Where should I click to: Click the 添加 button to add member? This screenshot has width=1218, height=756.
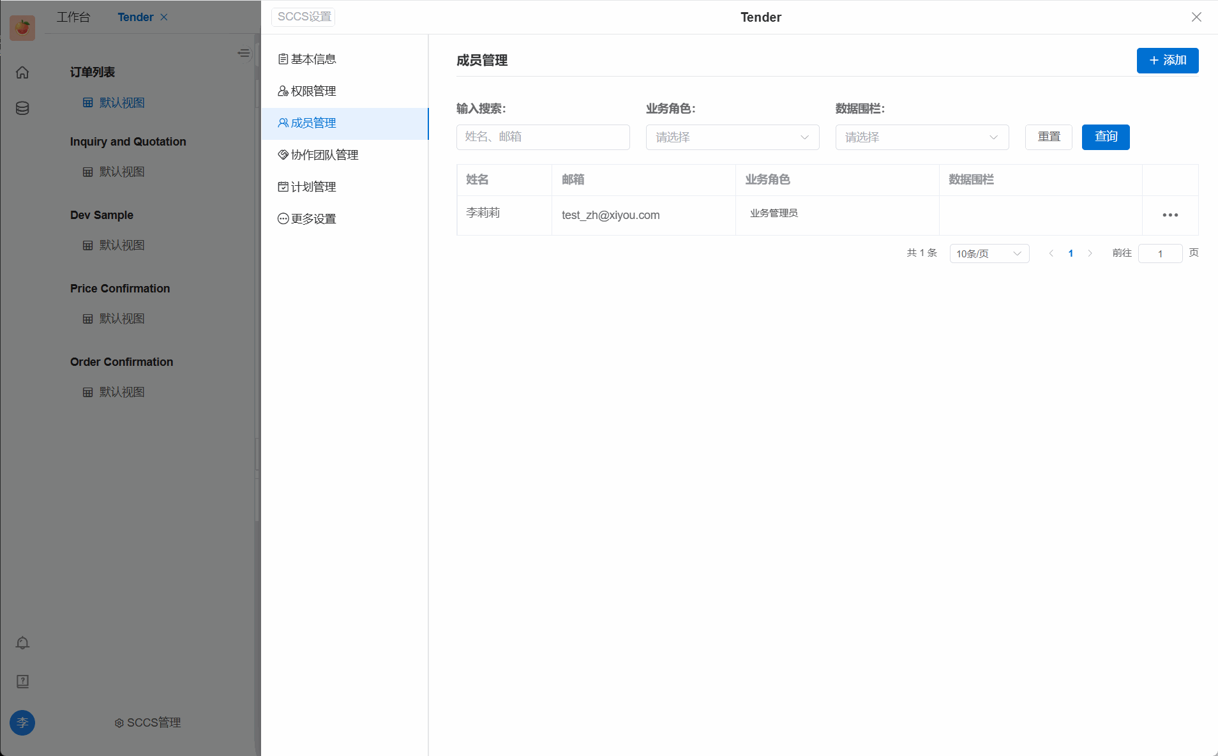[x=1167, y=61]
